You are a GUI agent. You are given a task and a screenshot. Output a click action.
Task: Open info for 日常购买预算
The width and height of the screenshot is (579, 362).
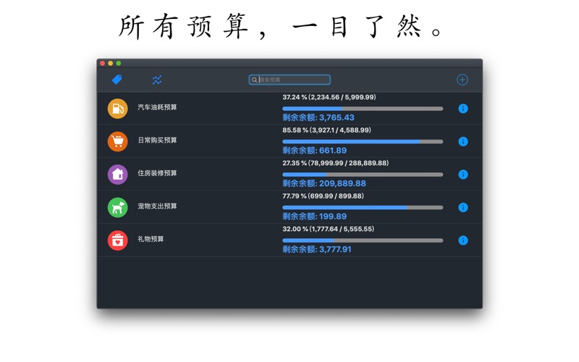pyautogui.click(x=463, y=141)
